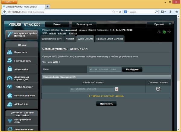Image resolution: width=181 pixels, height=132 pixels.
Task: Switch to the Netstat tab
Action: coord(70,39)
